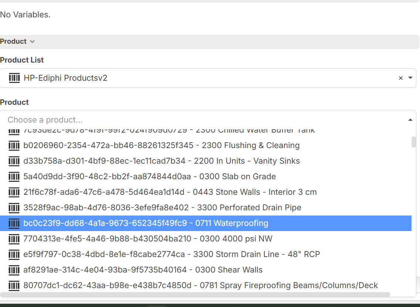Click the icon beside 2300 Flushing & Cleaning

point(14,146)
